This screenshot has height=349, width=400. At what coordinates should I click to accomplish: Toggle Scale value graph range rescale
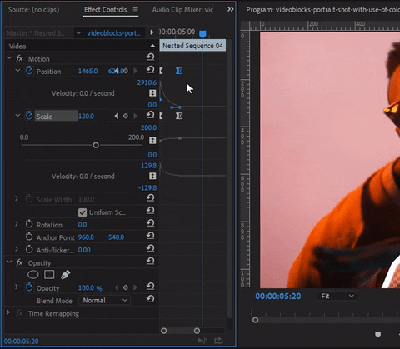coord(152,141)
